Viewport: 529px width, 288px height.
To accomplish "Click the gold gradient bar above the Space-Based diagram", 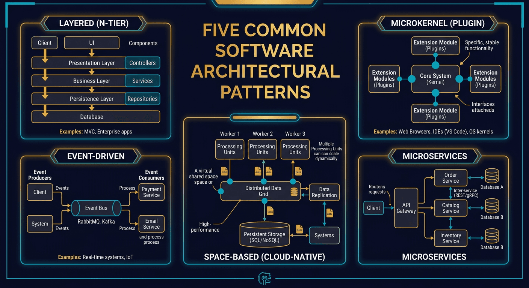I will point(264,117).
